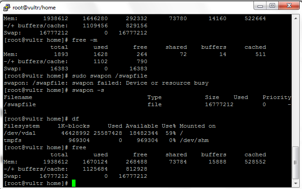Viewport: 302px width, 189px height.
Task: Click the 'file' type in swapon output
Action: click(x=155, y=104)
